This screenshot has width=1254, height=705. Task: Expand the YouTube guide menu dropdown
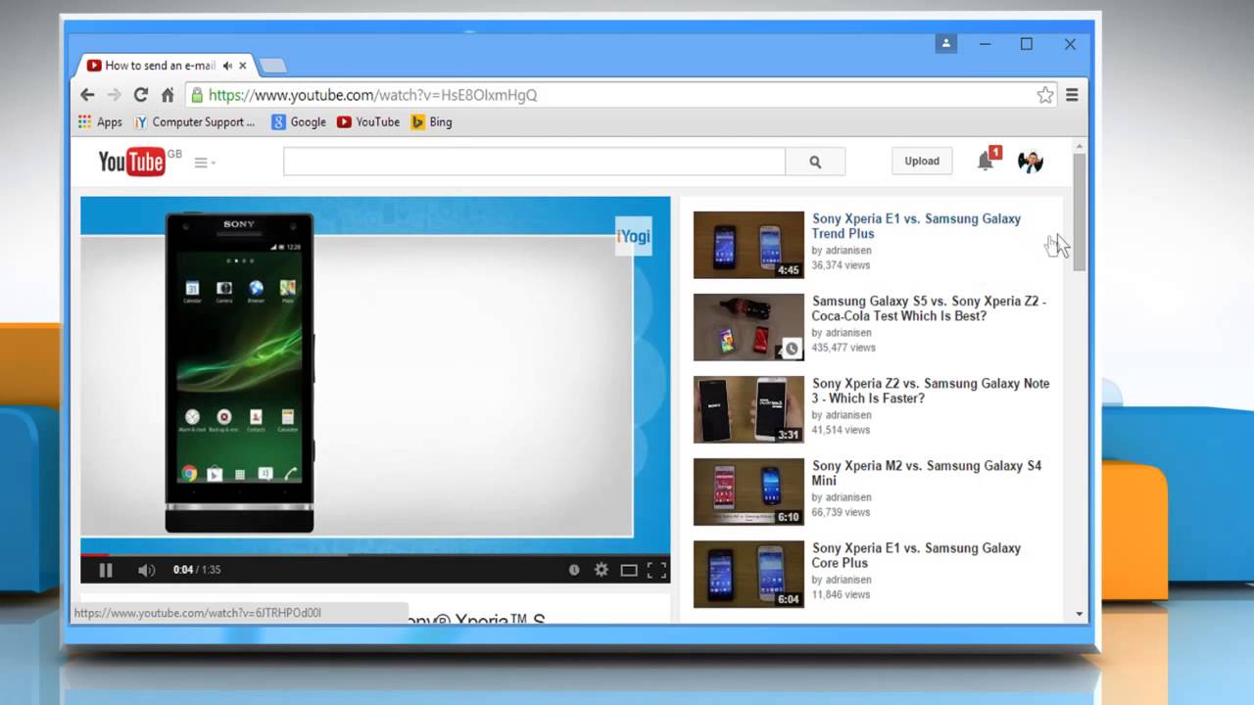pos(205,163)
